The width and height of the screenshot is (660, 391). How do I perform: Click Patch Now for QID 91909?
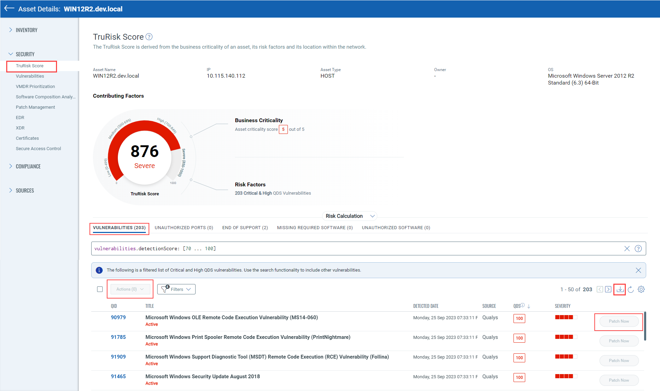(619, 361)
